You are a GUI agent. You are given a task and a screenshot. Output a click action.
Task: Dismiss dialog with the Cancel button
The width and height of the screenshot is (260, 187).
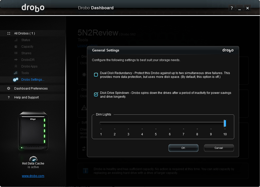(219, 148)
